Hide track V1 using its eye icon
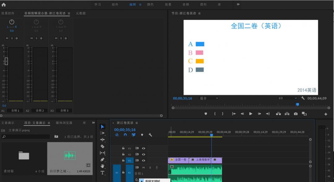The width and height of the screenshot is (334, 182). [143, 160]
